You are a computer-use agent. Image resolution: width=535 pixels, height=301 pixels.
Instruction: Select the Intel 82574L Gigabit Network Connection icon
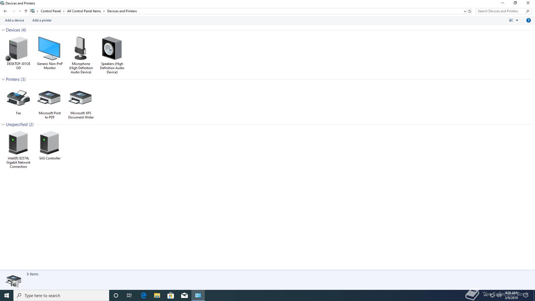(x=18, y=143)
